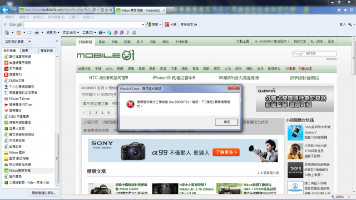This screenshot has height=200, width=356.
Task: Switch to the Feeds tab in favorites panel
Action: (29, 51)
